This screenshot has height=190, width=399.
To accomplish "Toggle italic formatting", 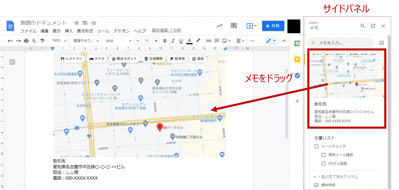I will pyautogui.click(x=173, y=41).
